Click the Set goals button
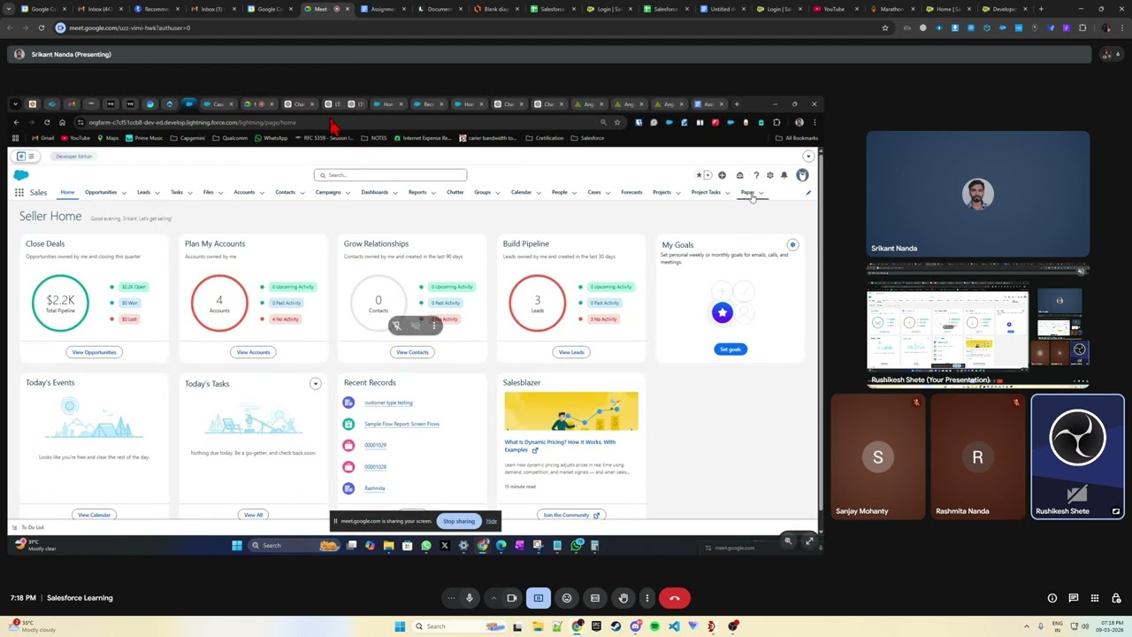1132x637 pixels. tap(730, 349)
